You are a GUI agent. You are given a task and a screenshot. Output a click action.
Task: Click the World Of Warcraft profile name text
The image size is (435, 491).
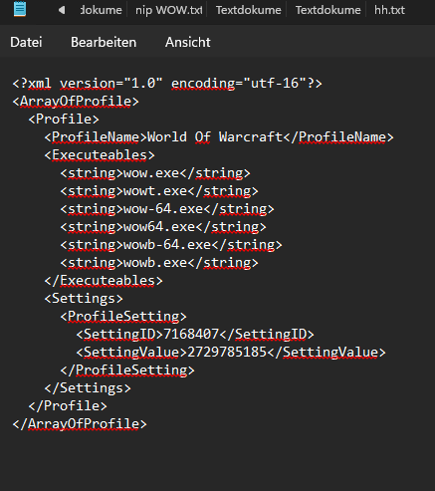[215, 137]
